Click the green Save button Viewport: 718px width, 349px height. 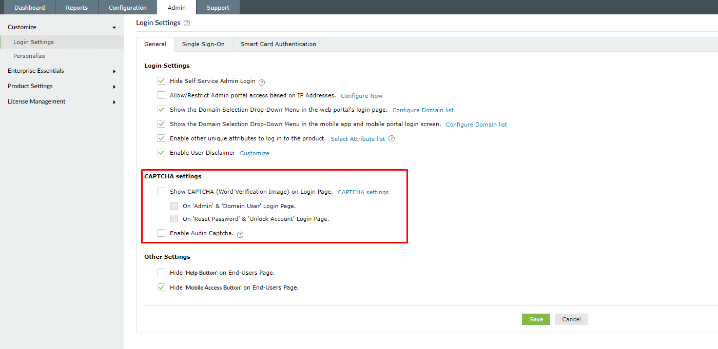point(536,319)
